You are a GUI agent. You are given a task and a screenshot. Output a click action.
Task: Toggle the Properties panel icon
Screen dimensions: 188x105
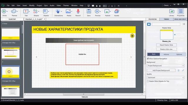point(181,11)
